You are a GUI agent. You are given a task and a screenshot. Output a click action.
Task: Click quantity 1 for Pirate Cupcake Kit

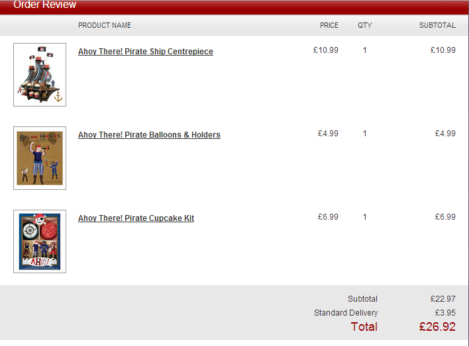[x=364, y=217]
